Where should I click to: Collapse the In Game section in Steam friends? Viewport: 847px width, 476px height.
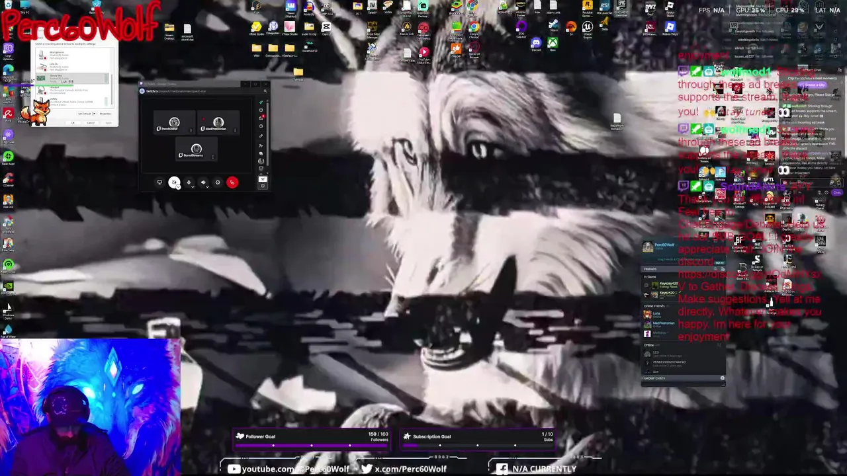[x=650, y=276]
